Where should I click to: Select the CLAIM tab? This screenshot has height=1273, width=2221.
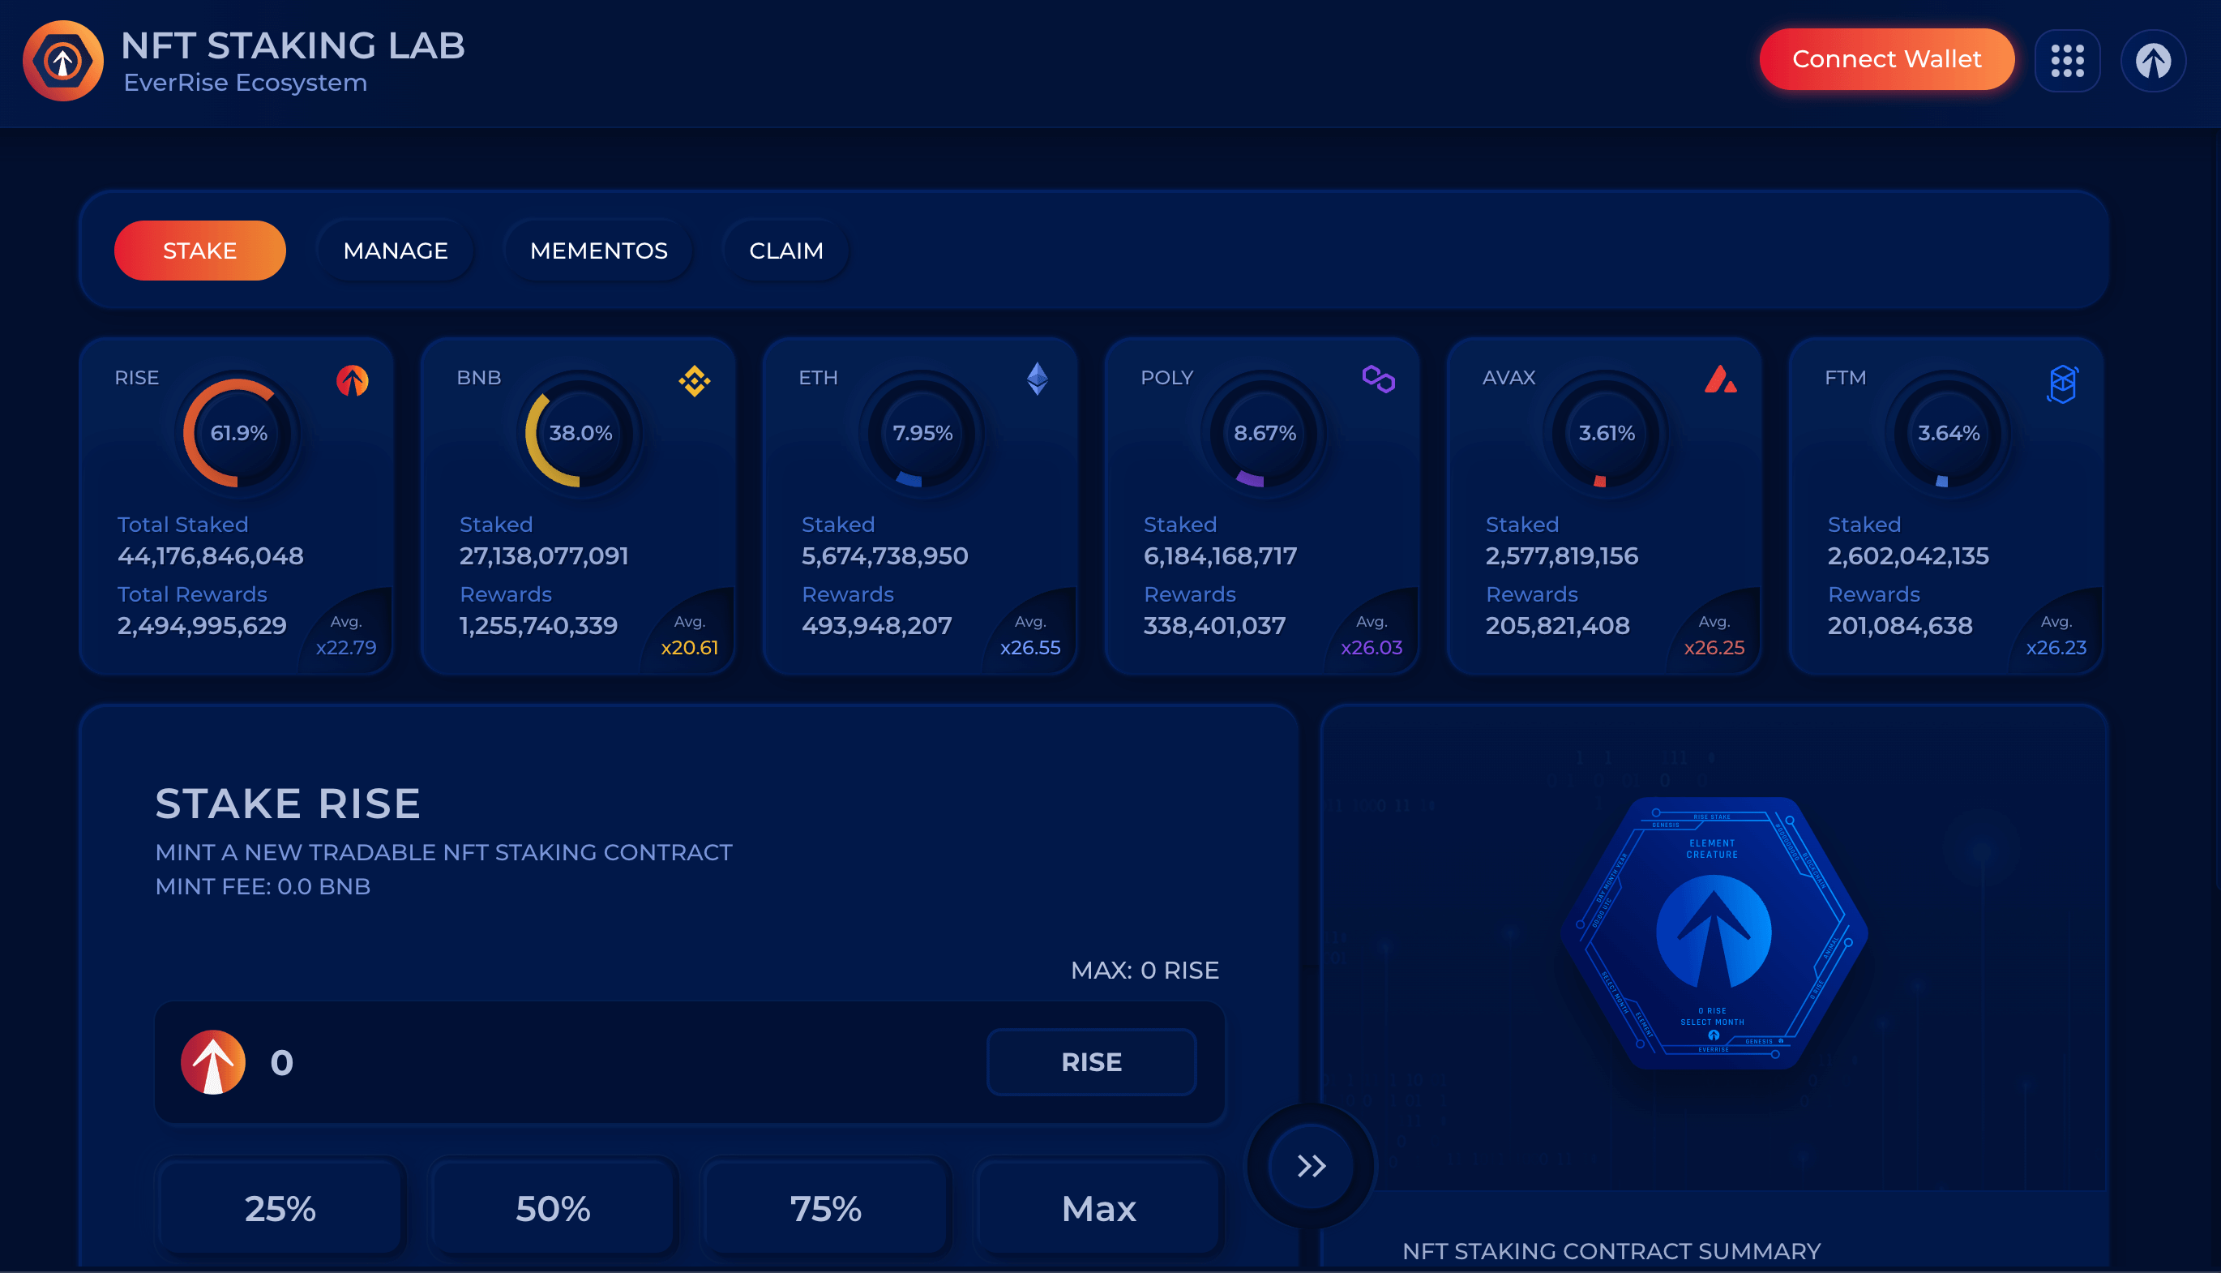pos(785,249)
